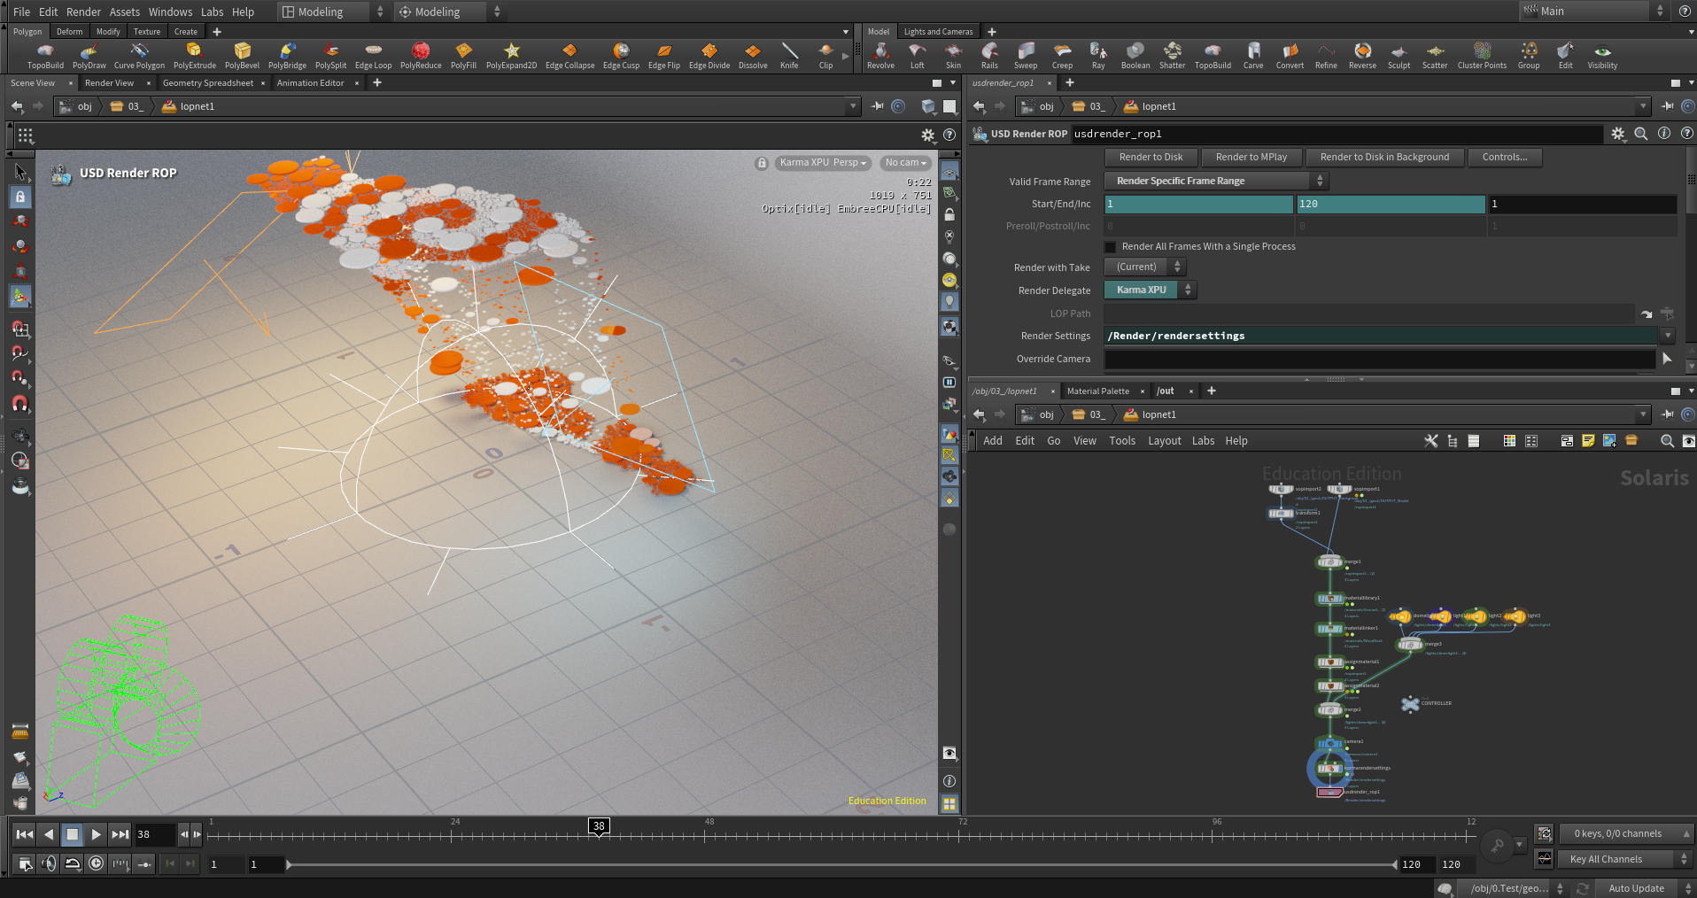Enable Render All Frames With a Single Process

tap(1111, 247)
